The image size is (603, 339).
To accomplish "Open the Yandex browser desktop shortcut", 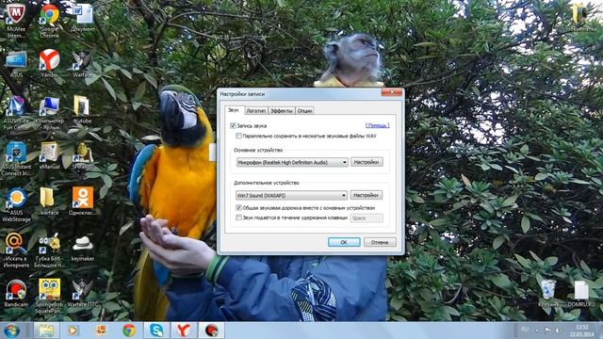I will point(49,63).
